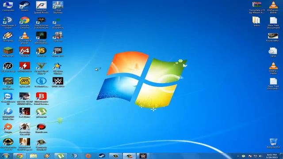
Task: Launch TeamViewer from the desktop
Action: point(8,98)
